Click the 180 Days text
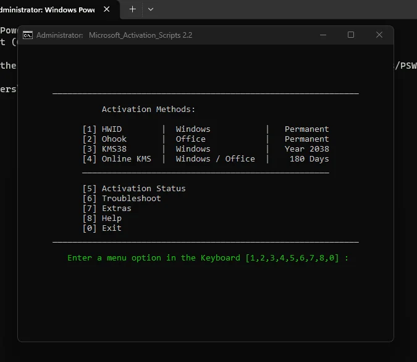The width and height of the screenshot is (417, 362). [310, 159]
